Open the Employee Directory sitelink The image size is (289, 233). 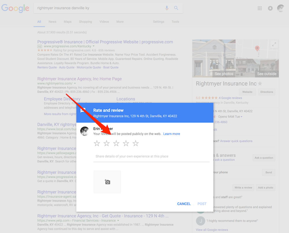[x=62, y=99]
